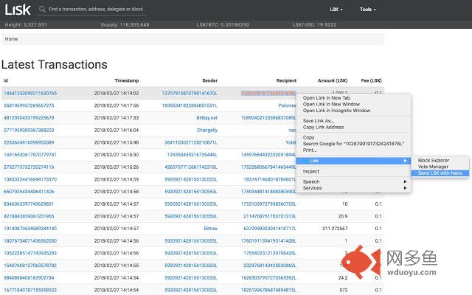Image resolution: width=472 pixels, height=295 pixels.
Task: Open recipient address in the 14:15:30 row
Action: click(x=268, y=155)
